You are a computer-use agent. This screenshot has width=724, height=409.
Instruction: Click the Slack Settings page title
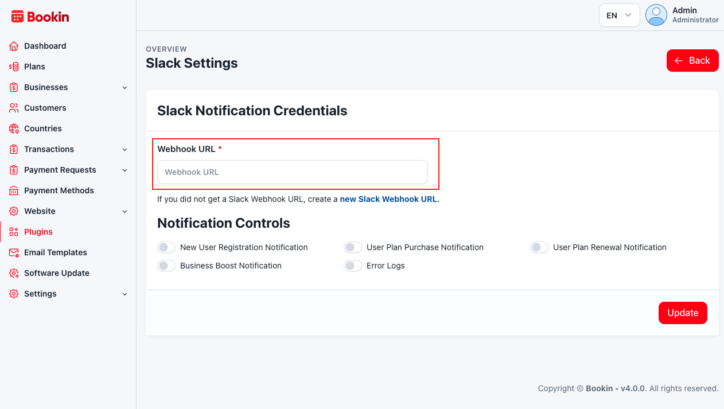(192, 63)
